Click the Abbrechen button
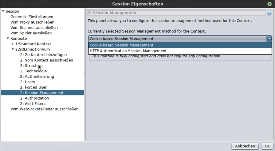275x151 pixels. point(245,146)
